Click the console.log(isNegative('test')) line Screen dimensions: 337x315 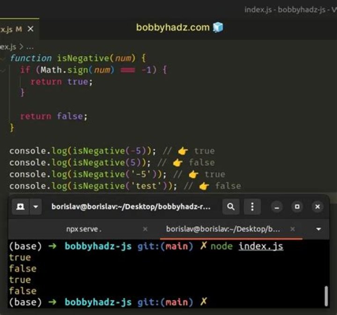tap(125, 186)
